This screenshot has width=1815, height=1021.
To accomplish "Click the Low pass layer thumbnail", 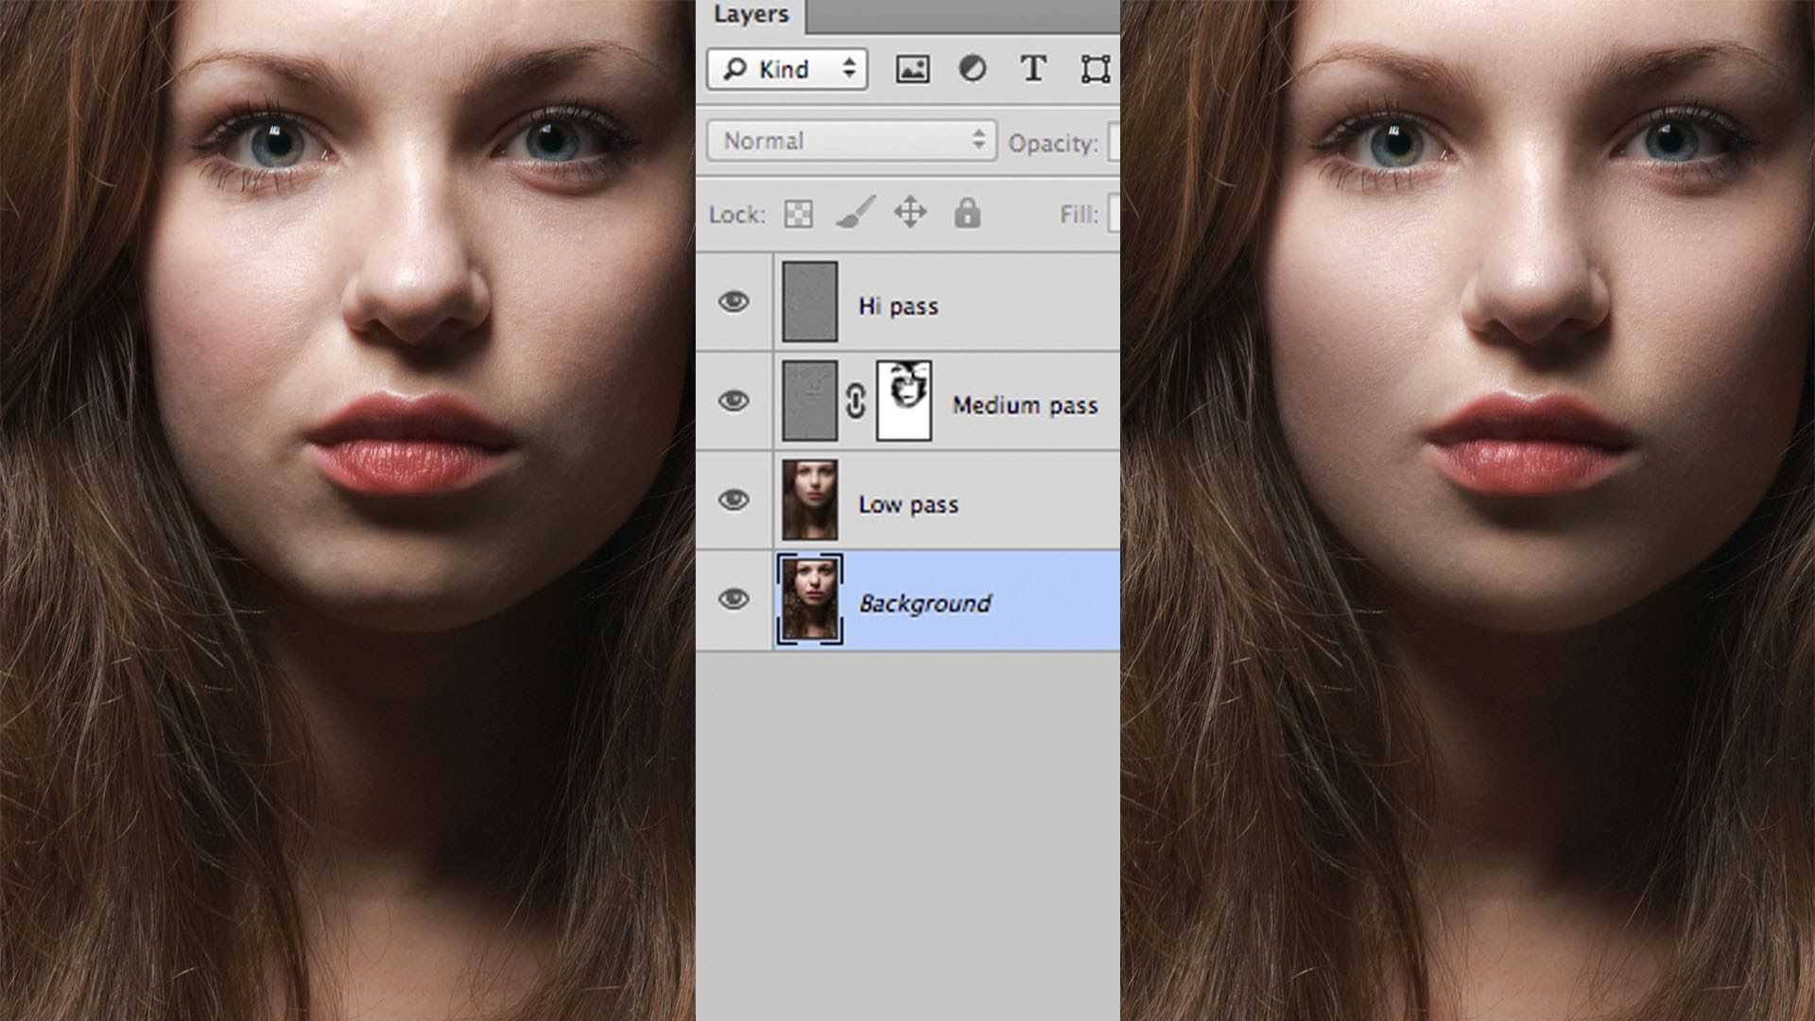I will click(x=809, y=498).
